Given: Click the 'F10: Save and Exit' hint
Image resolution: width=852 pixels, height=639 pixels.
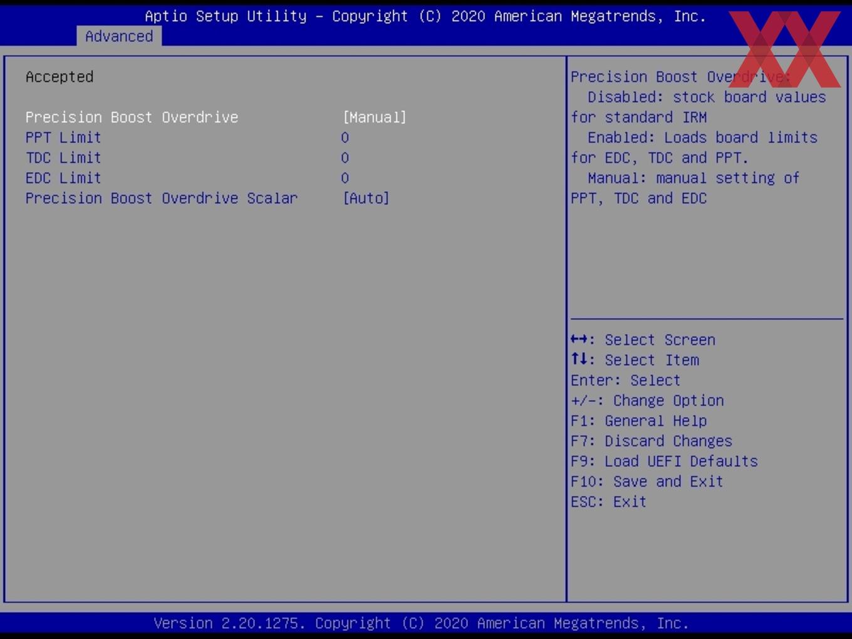Looking at the screenshot, I should 647,481.
